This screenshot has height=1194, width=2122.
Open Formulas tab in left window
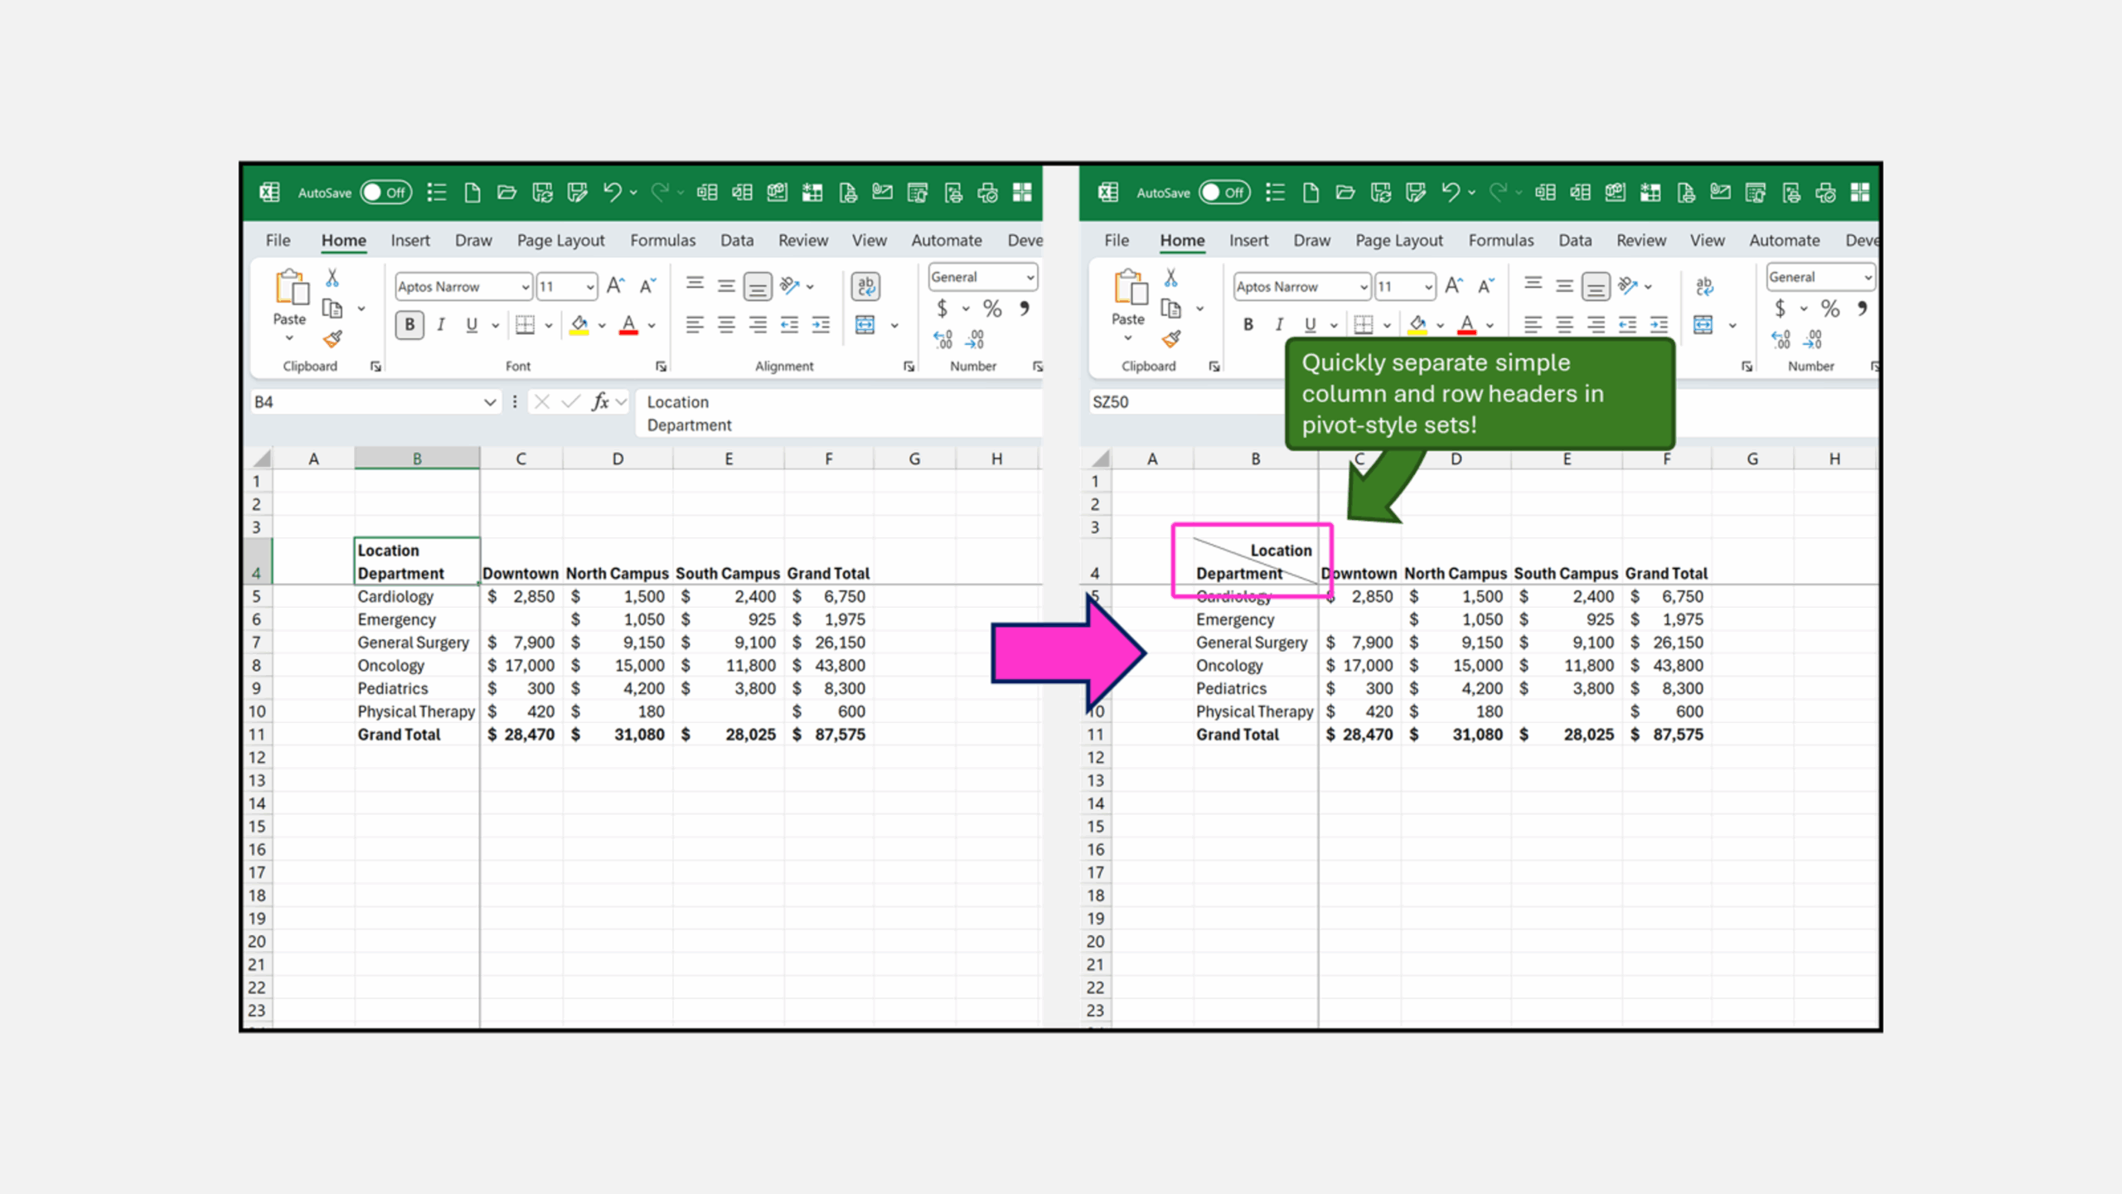coord(662,240)
